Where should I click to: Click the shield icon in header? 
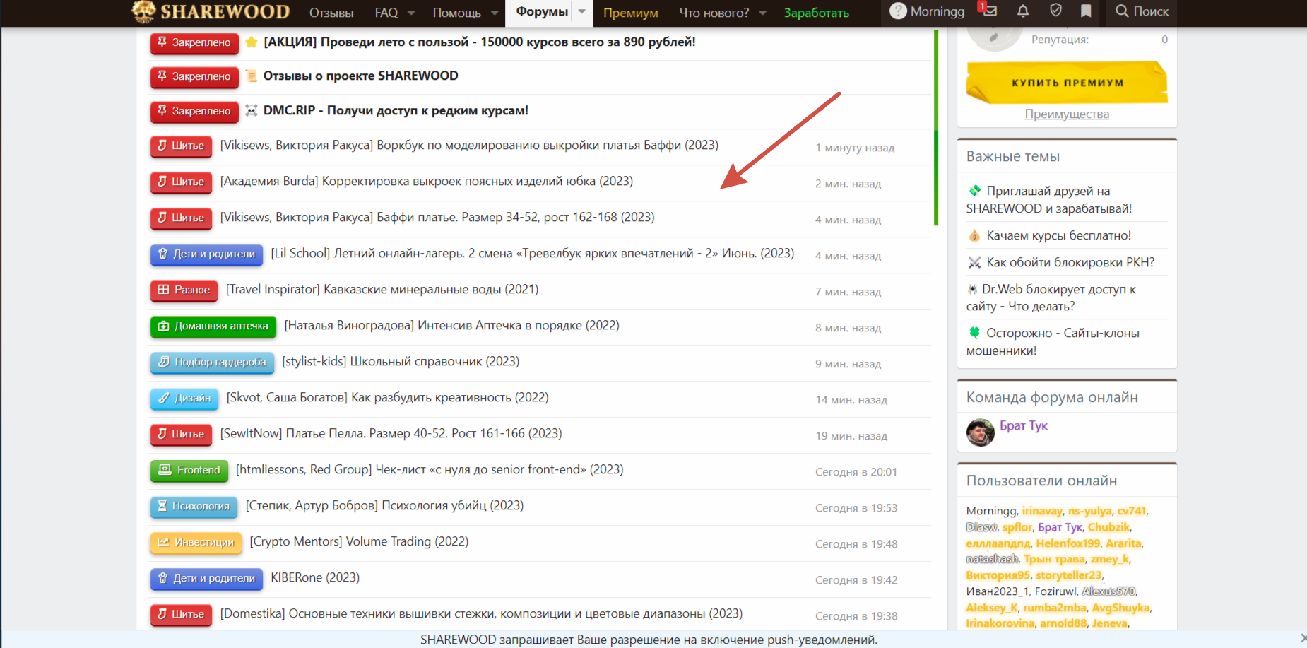1055,11
